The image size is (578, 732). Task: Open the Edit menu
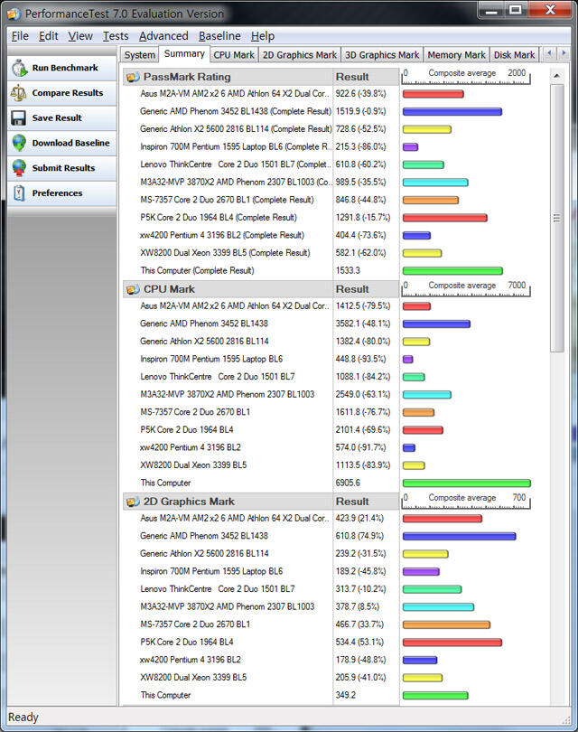tap(49, 36)
